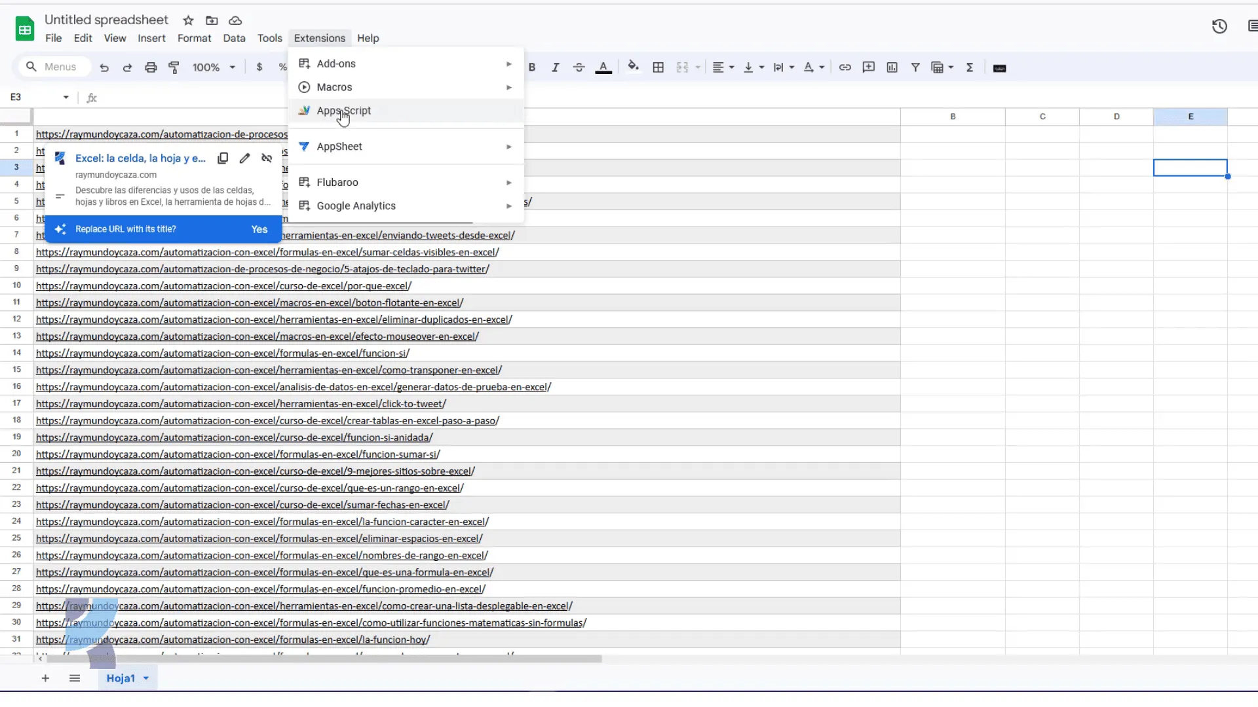Open the Macros submenu
The width and height of the screenshot is (1258, 707).
pos(334,87)
